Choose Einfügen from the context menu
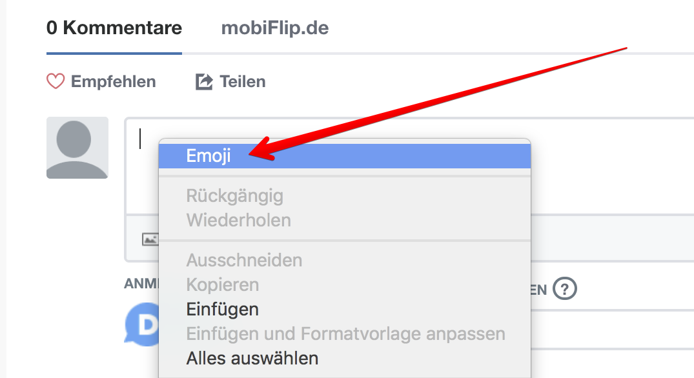694x378 pixels. point(222,309)
